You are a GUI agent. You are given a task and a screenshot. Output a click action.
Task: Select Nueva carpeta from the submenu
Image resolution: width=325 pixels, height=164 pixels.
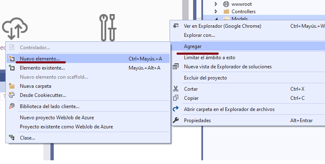click(88, 86)
